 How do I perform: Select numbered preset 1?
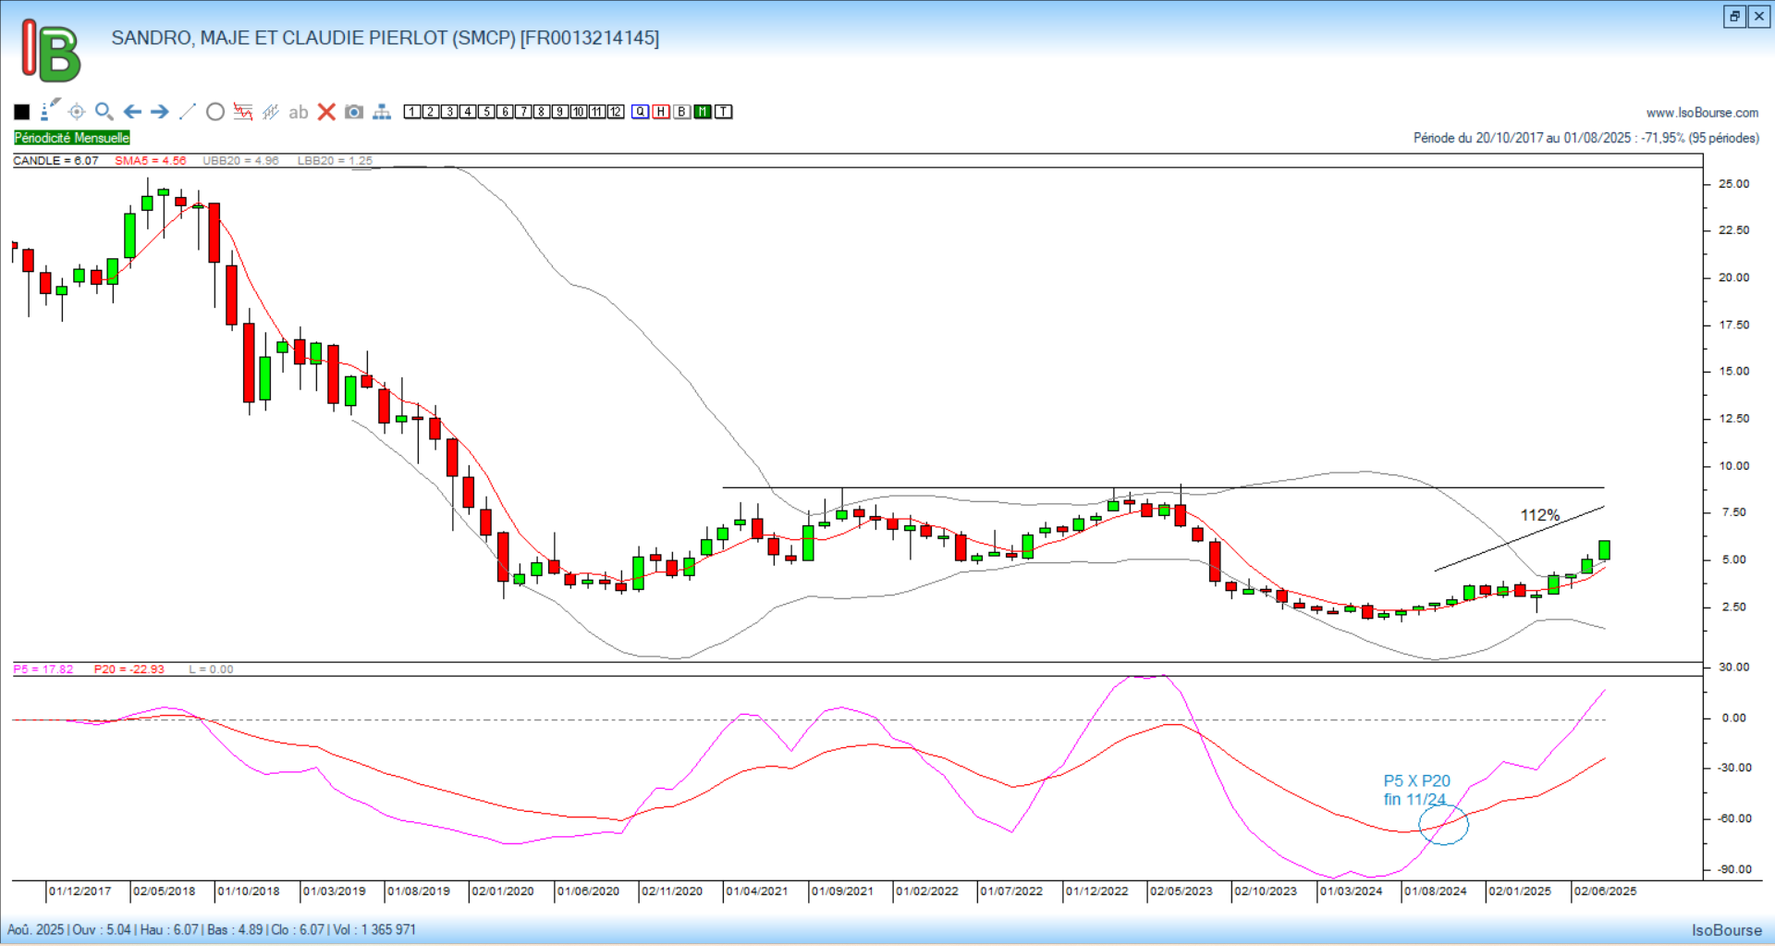[x=412, y=112]
